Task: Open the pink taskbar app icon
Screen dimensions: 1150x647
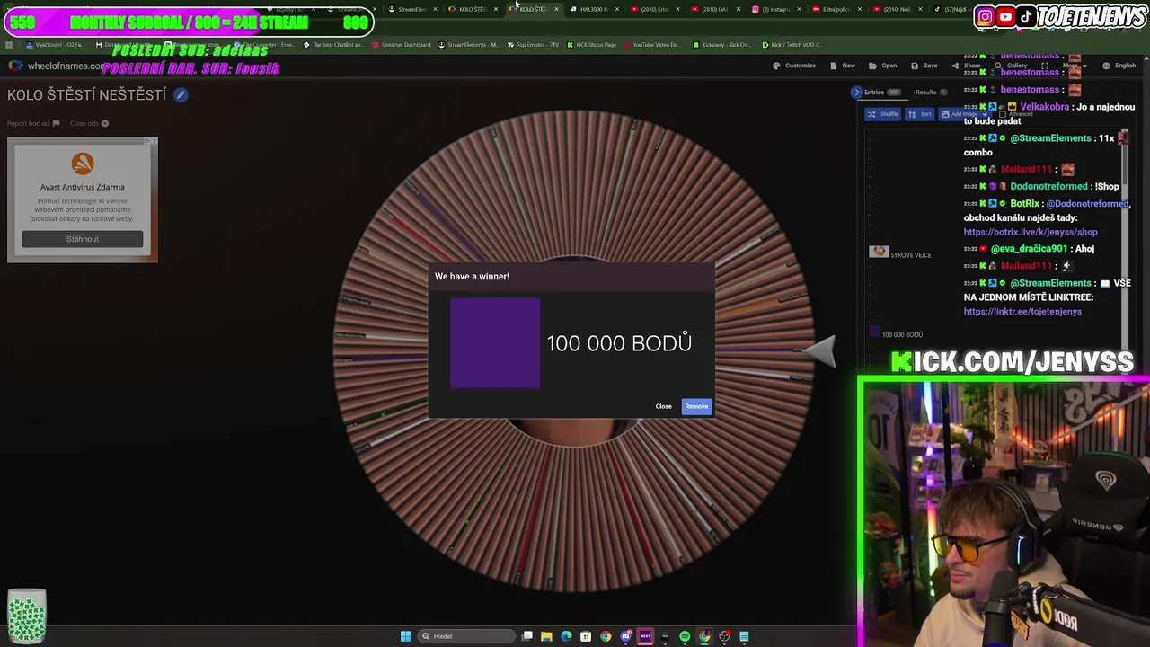Action: click(x=645, y=636)
